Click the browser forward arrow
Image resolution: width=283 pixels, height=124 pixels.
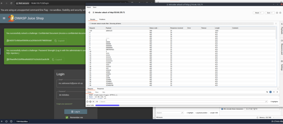pyautogui.click(x=7, y=3)
